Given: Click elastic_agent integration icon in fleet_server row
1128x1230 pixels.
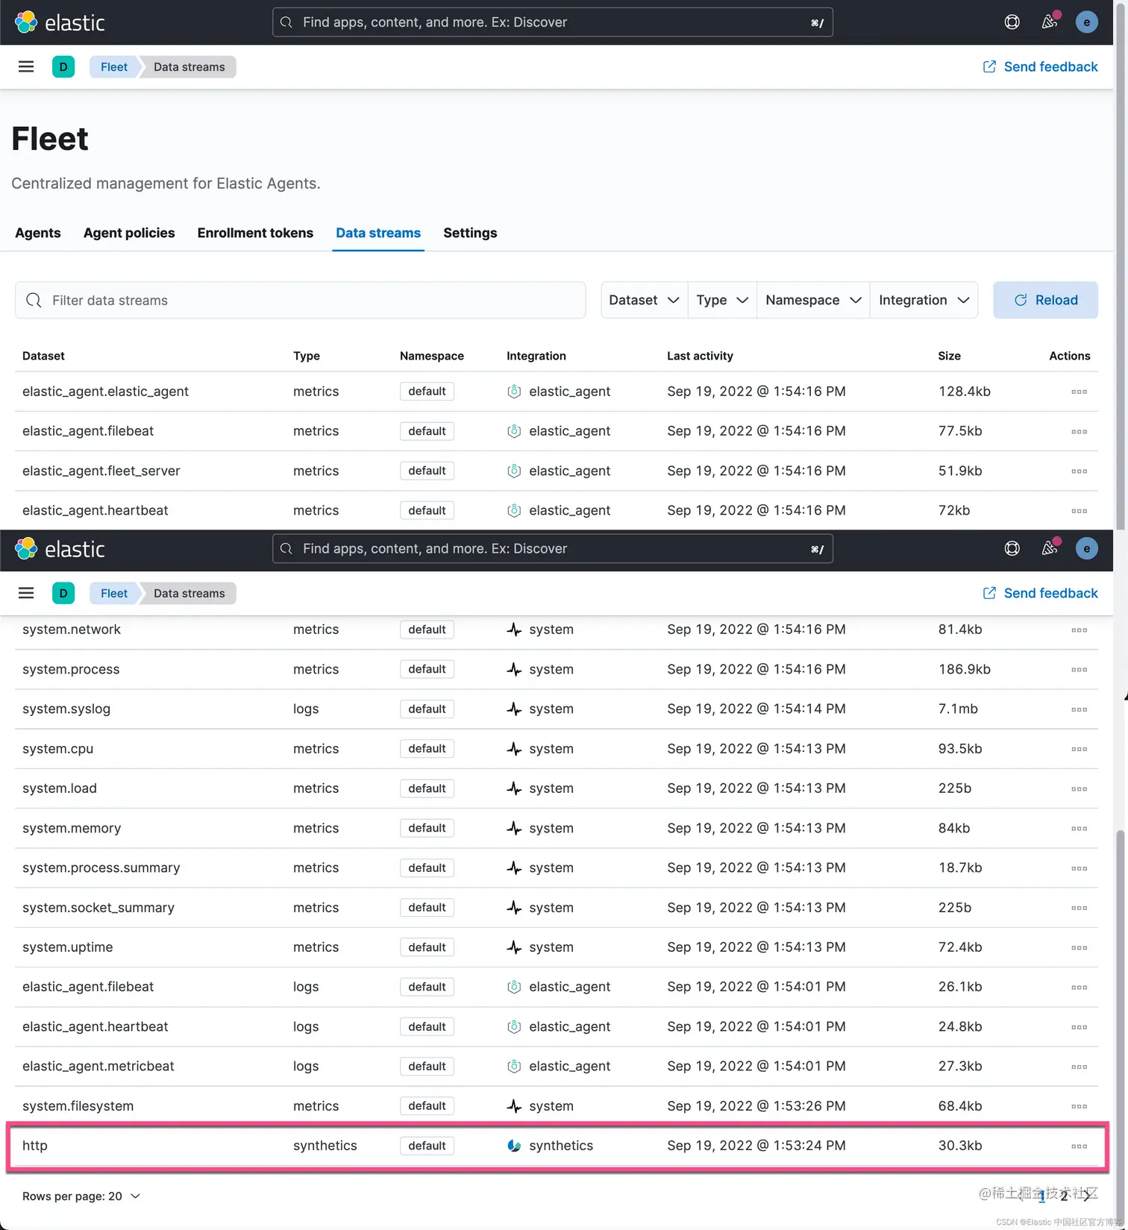Looking at the screenshot, I should 514,471.
